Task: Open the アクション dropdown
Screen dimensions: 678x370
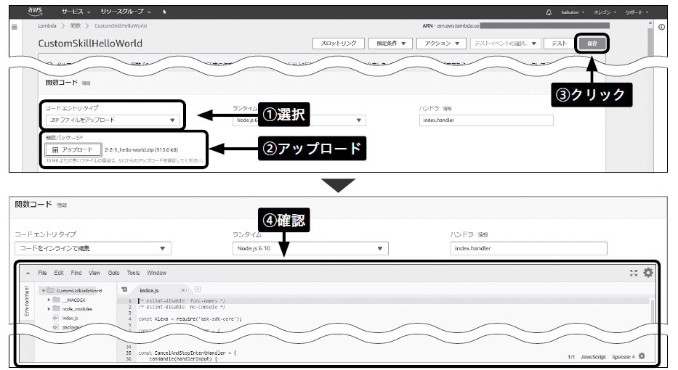Action: [441, 44]
